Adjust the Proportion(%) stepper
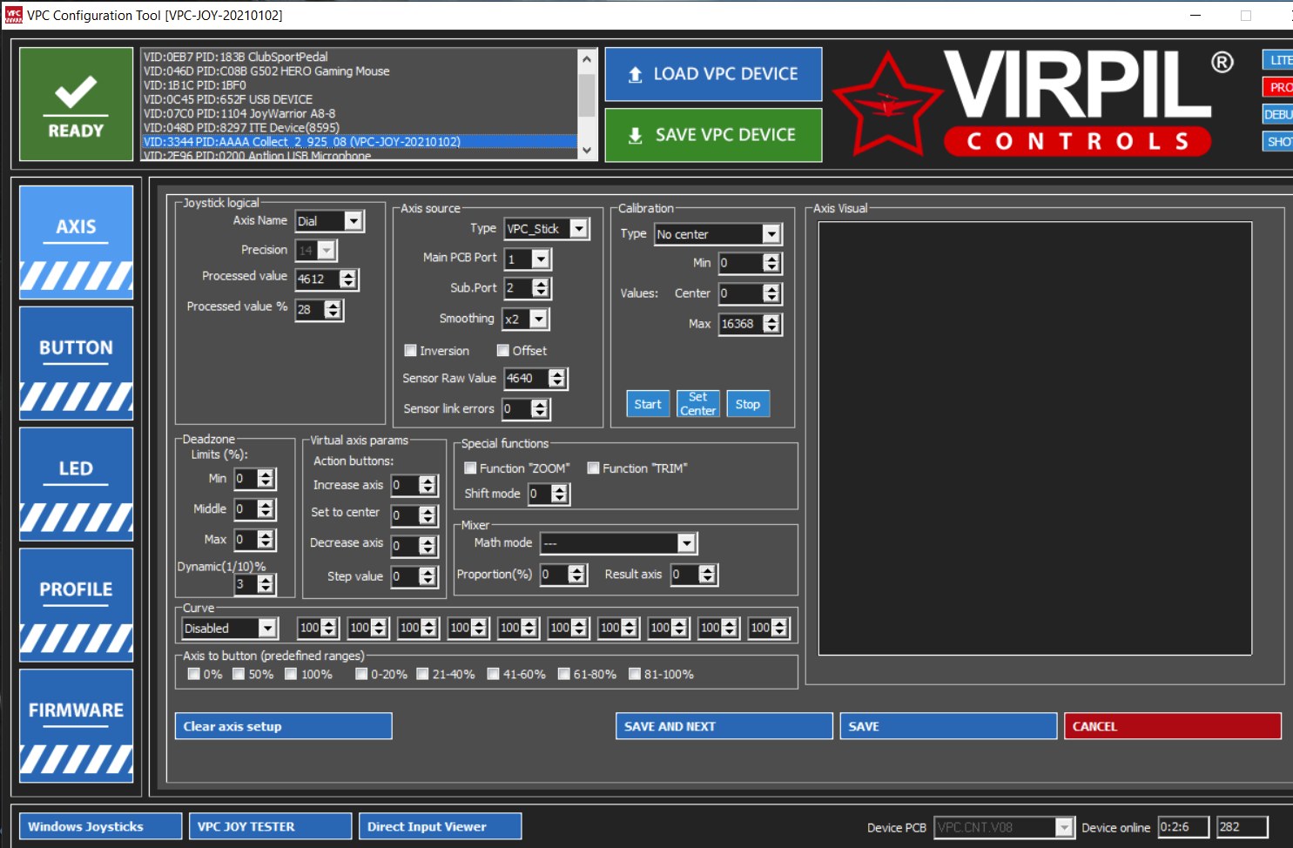Image resolution: width=1293 pixels, height=848 pixels. (576, 575)
